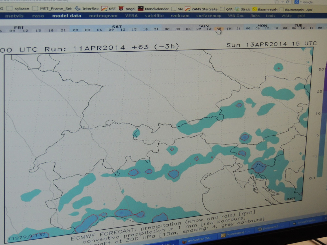Click the browser reload icon
The width and height of the screenshot is (327, 245).
coord(288,2)
